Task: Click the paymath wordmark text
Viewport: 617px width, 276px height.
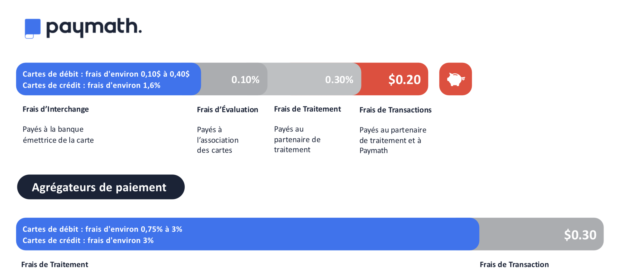Action: (94, 27)
